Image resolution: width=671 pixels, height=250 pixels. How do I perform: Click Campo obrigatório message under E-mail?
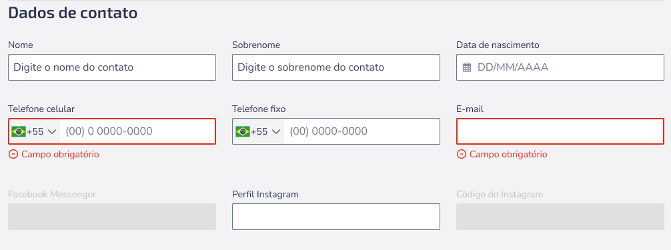point(508,155)
